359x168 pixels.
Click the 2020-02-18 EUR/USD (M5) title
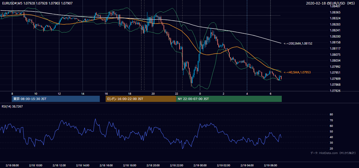pyautogui.click(x=331, y=3)
